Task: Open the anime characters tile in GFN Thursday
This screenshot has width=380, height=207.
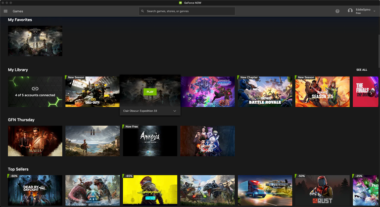Action: coord(207,141)
